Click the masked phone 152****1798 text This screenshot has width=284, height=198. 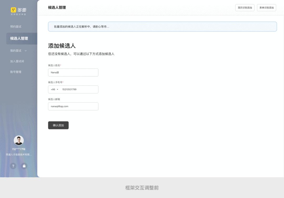tap(18, 149)
